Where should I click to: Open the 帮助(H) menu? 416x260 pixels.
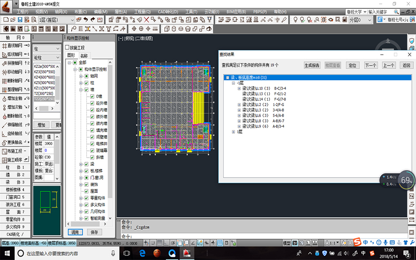tap(280, 12)
